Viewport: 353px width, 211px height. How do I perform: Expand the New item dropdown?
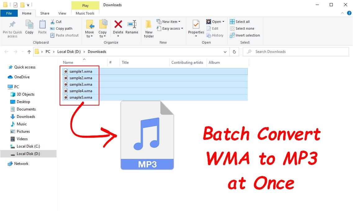[x=169, y=21]
